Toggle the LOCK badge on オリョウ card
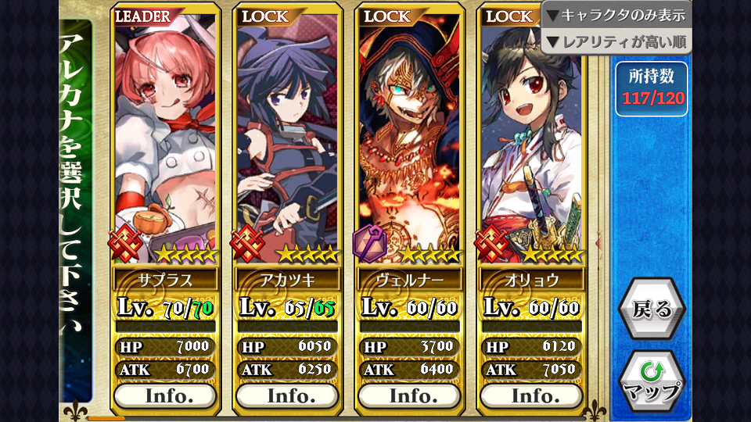The height and width of the screenshot is (422, 751). [510, 17]
